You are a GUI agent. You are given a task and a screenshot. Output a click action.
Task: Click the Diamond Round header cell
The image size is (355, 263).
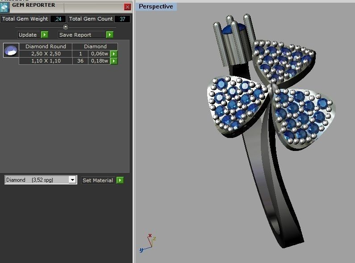click(46, 46)
